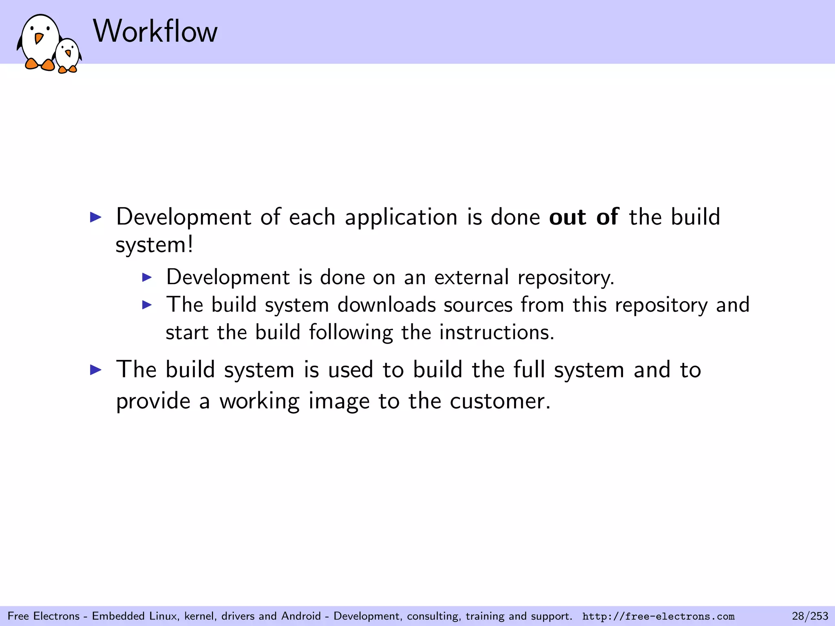Click sub-bullet arrow before 'The build system downloads'
Screen dimensions: 835x626
[147, 305]
